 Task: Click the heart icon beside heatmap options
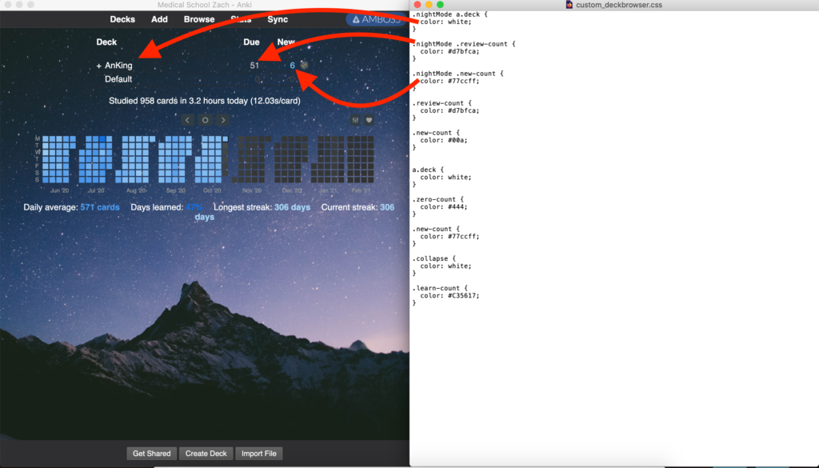(x=369, y=120)
